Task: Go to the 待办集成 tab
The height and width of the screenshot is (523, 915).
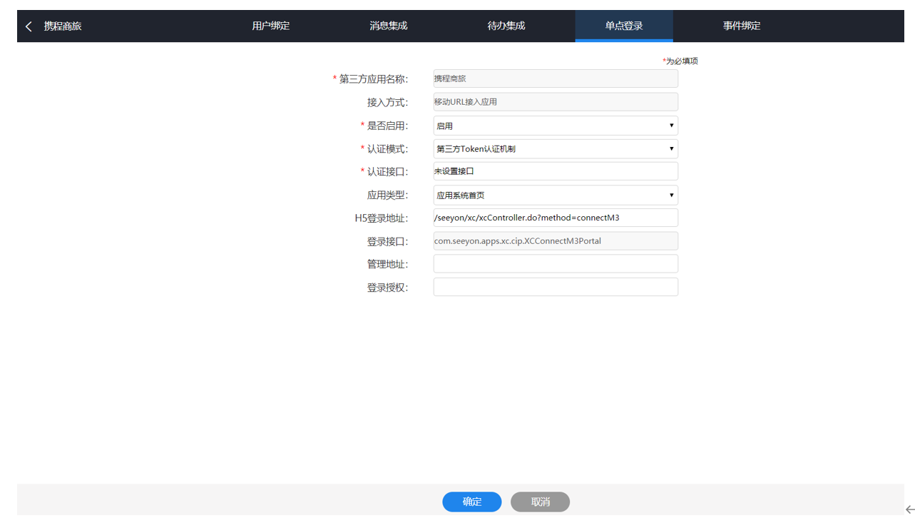Action: click(506, 26)
